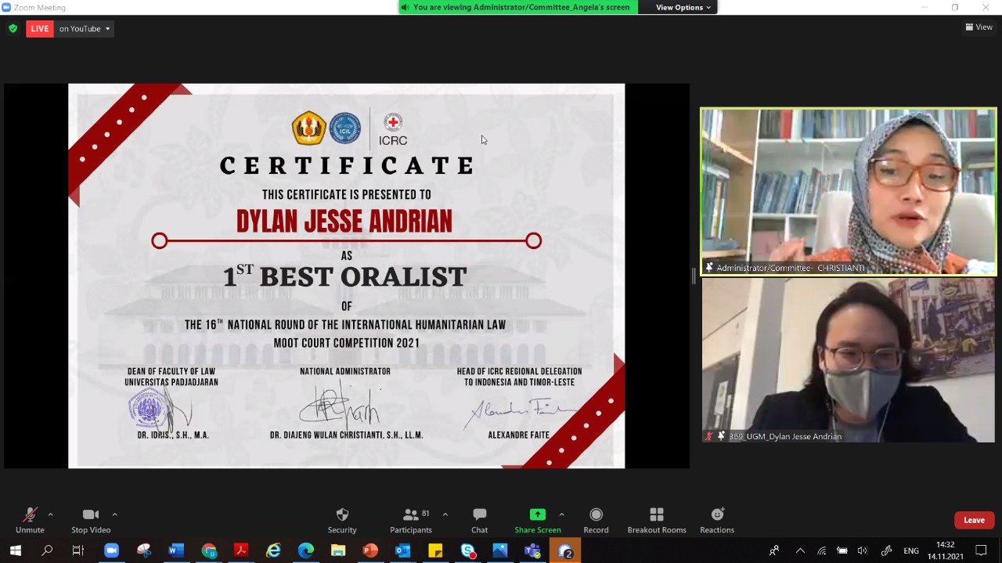The height and width of the screenshot is (563, 1002).
Task: Open Microsoft Word from the taskbar
Action: 176,551
